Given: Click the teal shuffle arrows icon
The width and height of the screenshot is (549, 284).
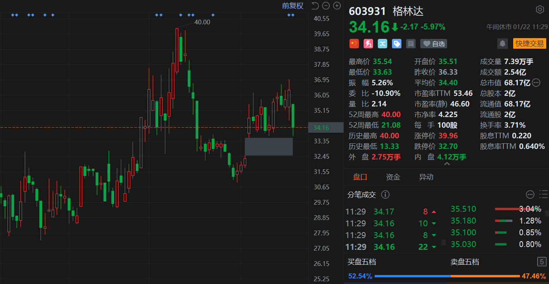Looking at the screenshot, I should (383, 44).
